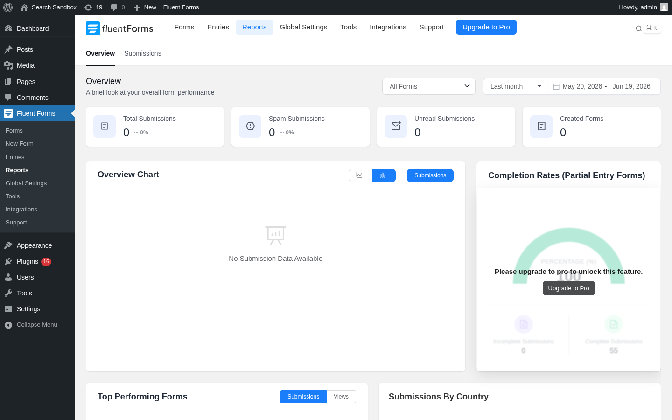Click the Plugins plug icon in sidebar
This screenshot has width=672, height=420.
point(8,261)
